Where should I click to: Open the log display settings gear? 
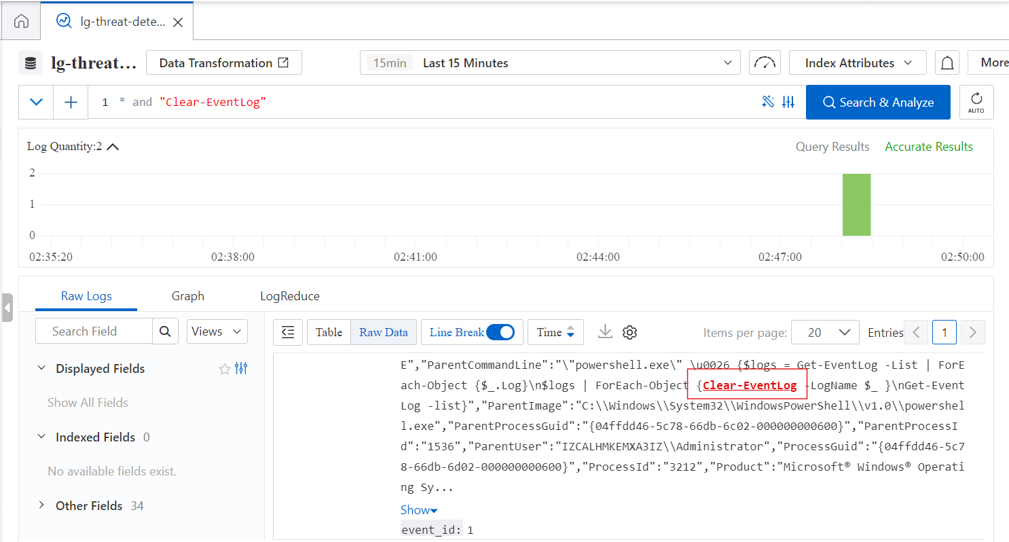pos(629,332)
